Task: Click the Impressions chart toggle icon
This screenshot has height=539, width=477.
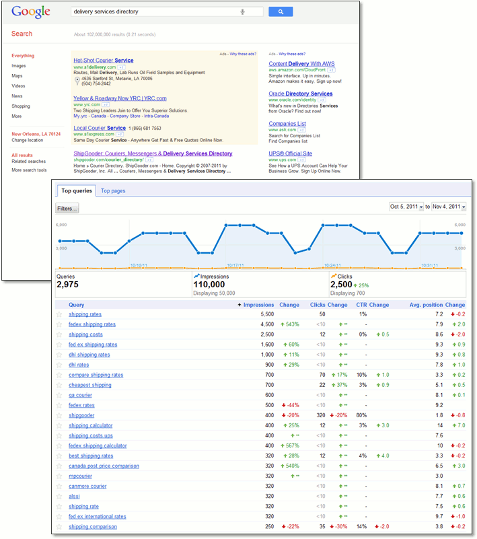Action: pyautogui.click(x=196, y=276)
